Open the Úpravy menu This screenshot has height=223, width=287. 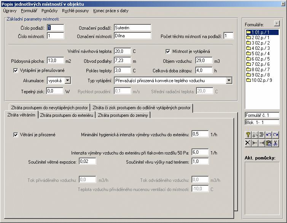coord(10,11)
